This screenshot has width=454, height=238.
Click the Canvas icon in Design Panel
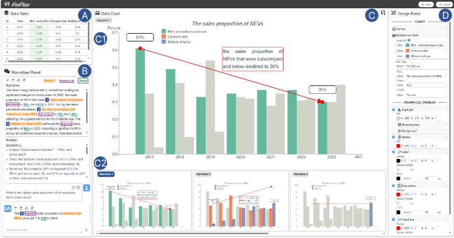tap(394, 29)
